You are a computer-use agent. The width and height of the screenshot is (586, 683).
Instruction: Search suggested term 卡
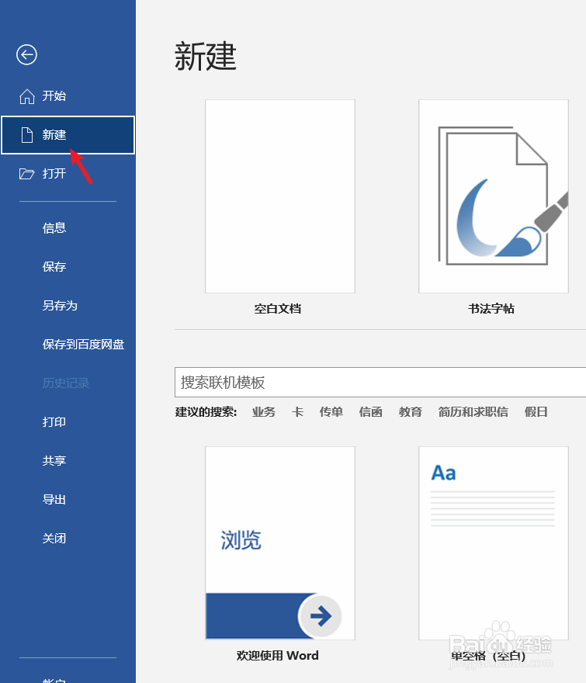click(297, 412)
